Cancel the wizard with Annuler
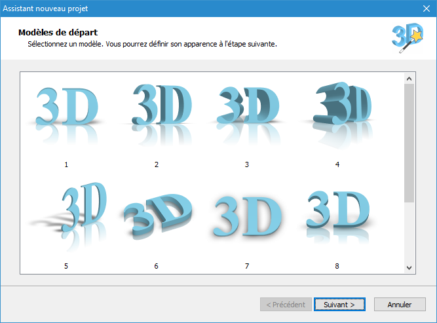 [x=399, y=305]
